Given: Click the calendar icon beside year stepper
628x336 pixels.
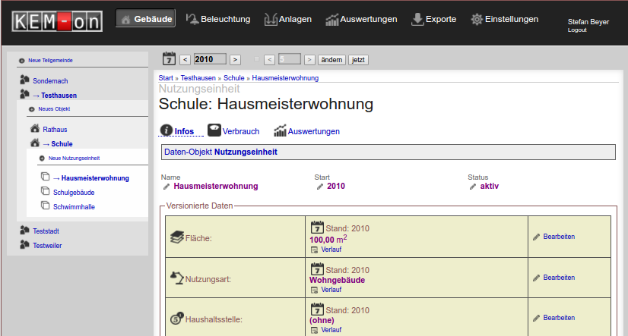Looking at the screenshot, I should (x=169, y=58).
